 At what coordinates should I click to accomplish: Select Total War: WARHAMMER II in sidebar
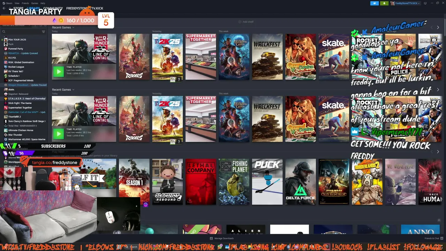[22, 126]
